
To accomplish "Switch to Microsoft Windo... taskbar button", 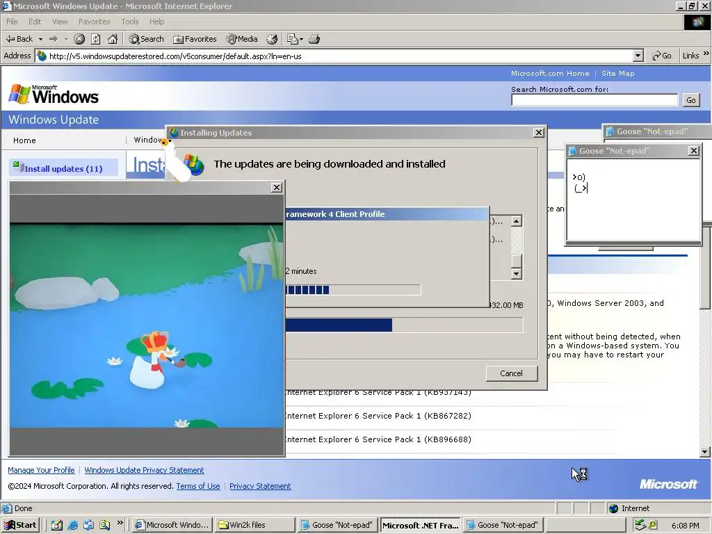I will coord(172,525).
